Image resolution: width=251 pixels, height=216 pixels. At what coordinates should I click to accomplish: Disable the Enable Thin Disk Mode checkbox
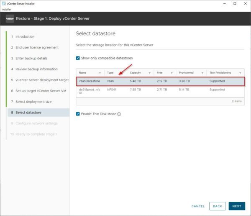tap(78, 114)
